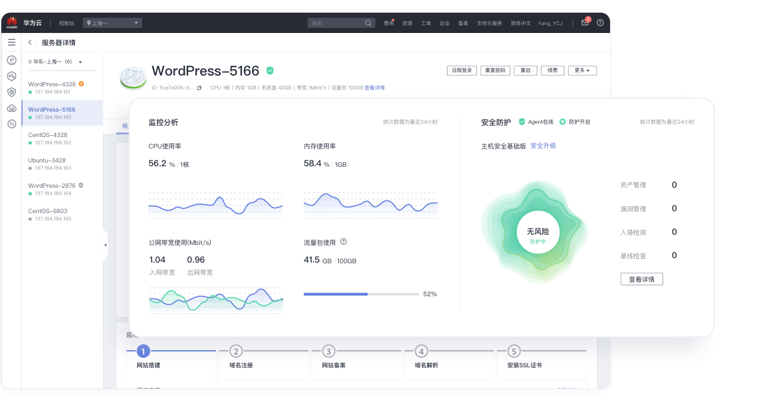Select server CentOS-6803 in the list

pos(62,214)
